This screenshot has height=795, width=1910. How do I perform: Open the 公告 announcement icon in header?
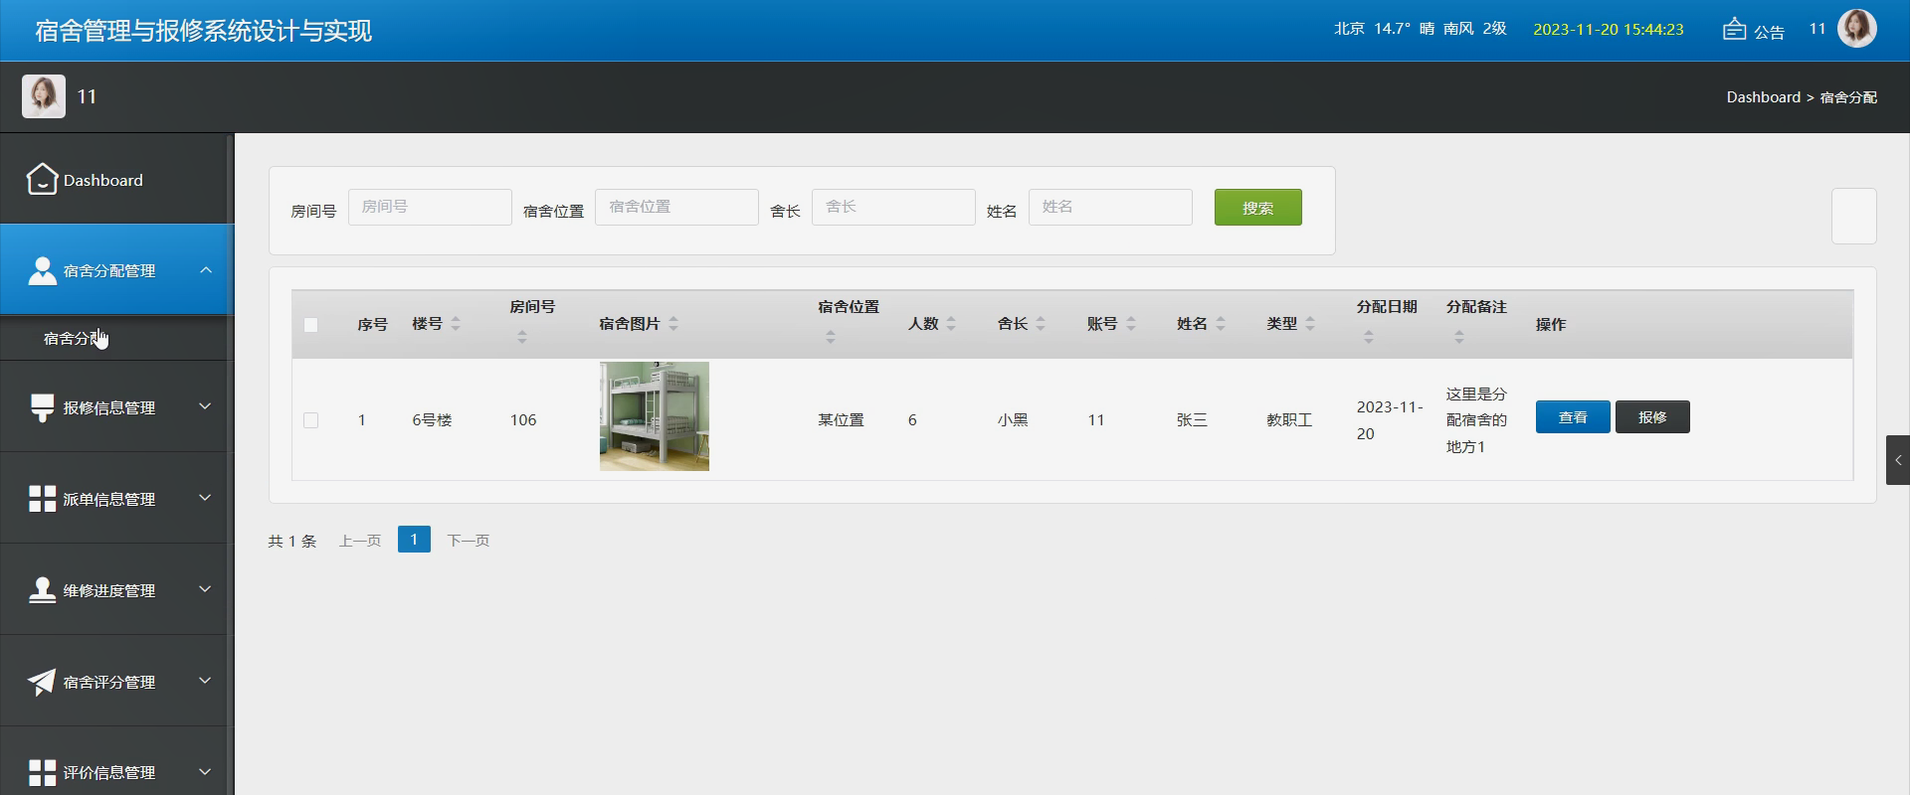click(x=1734, y=30)
